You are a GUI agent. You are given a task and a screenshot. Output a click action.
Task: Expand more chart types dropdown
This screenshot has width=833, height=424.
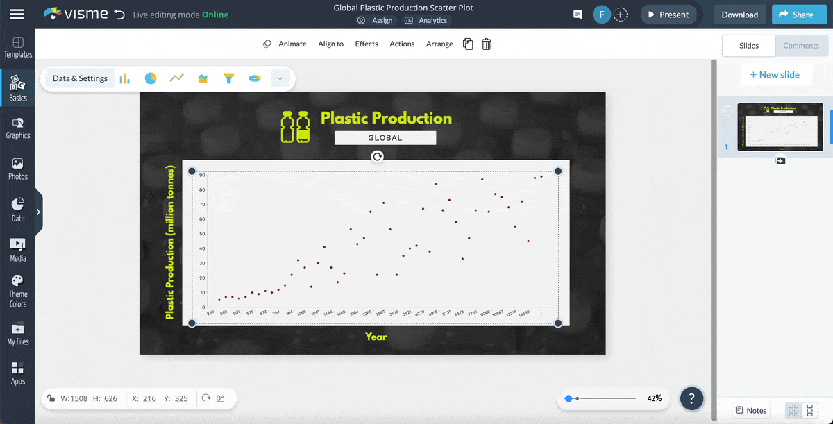pyautogui.click(x=280, y=78)
